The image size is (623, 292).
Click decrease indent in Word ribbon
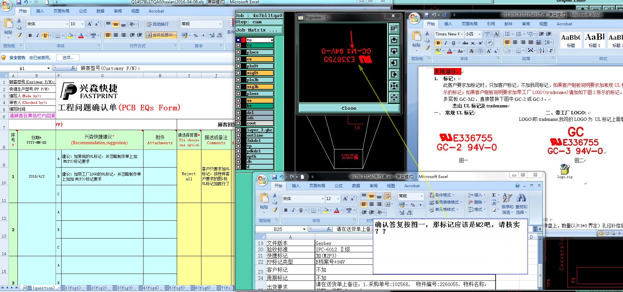[541, 34]
